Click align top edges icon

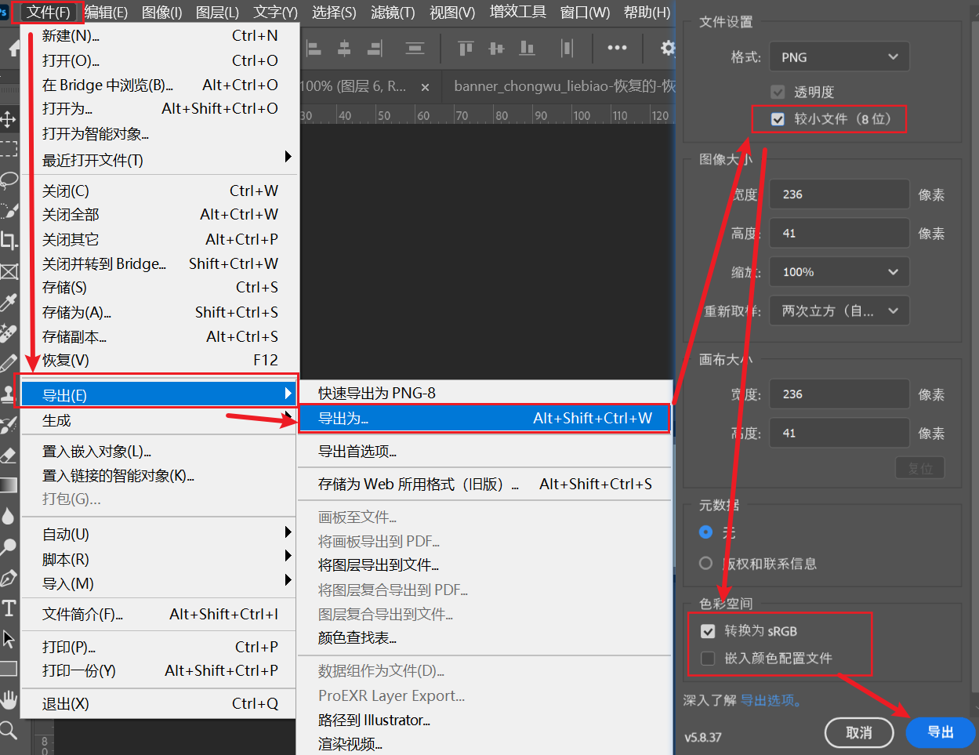pos(466,49)
